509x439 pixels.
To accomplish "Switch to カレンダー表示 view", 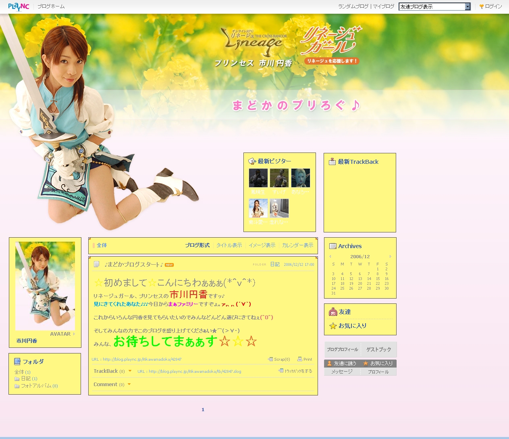I will pyautogui.click(x=297, y=245).
